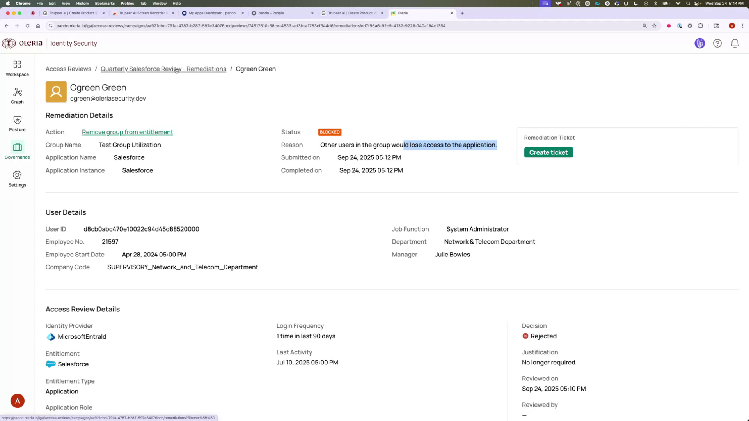Click the Create ticket button
749x421 pixels.
548,152
